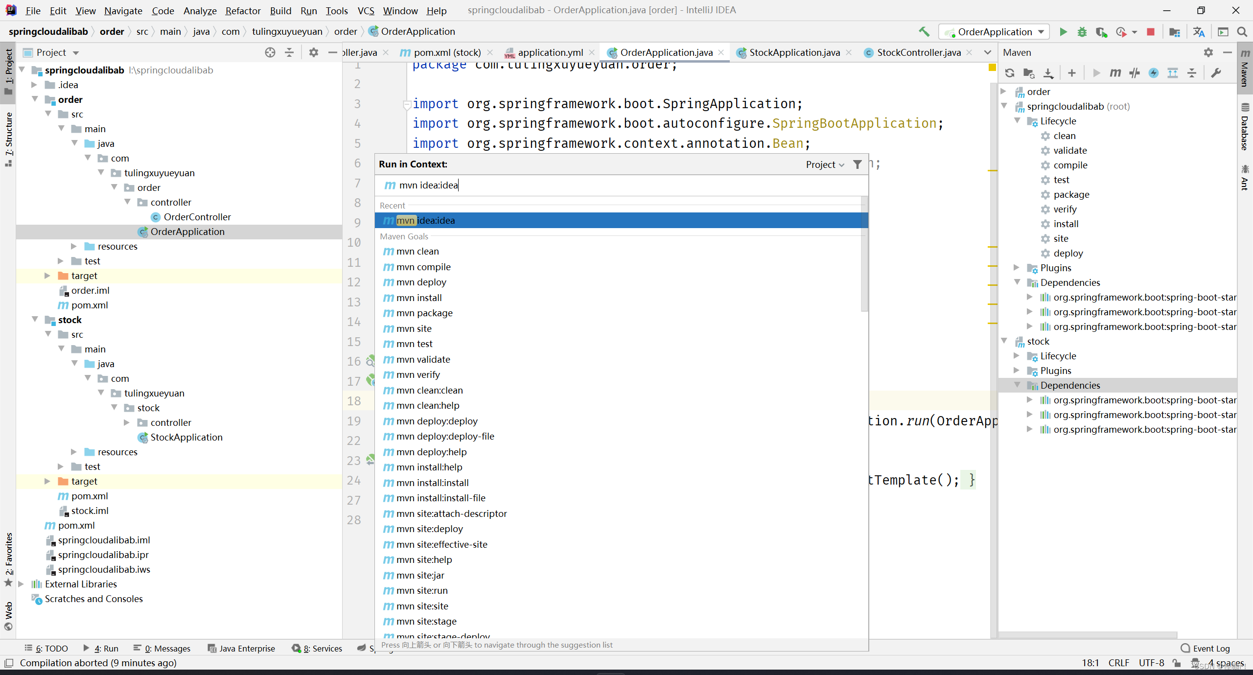
Task: Open Project view mode dropdown arrow
Action: click(76, 52)
